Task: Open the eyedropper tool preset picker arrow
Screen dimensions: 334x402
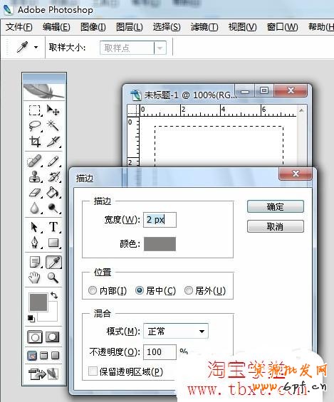Action: (x=36, y=47)
